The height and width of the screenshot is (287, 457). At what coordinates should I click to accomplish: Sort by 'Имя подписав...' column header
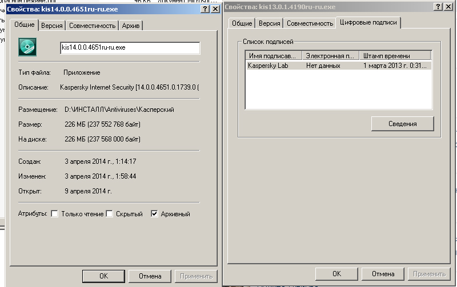pos(274,55)
